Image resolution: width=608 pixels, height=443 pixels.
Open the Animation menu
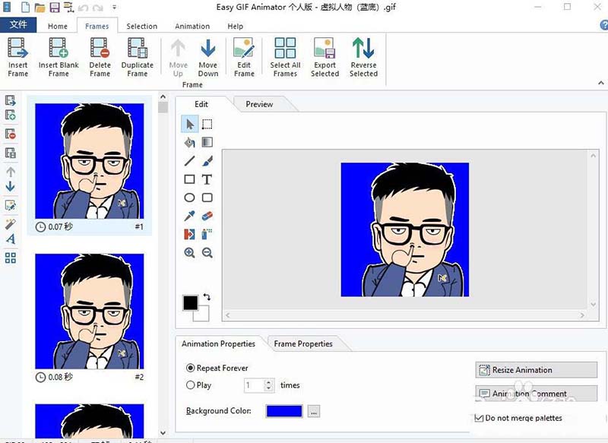192,25
